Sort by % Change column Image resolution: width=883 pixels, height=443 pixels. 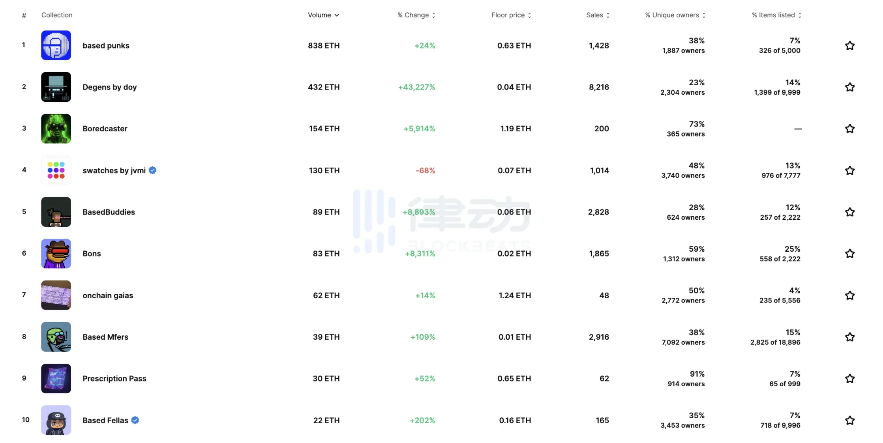click(416, 15)
